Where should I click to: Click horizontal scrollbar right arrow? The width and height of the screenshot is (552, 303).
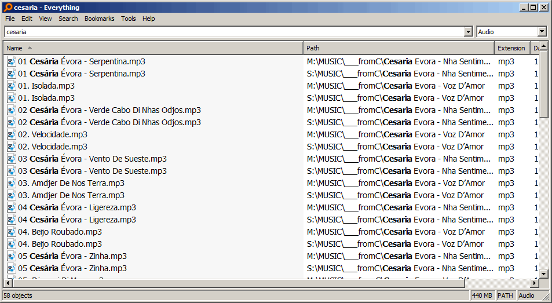coord(535,283)
